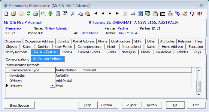Image resolution: width=209 pixels, height=112 pixels.
Task: Open the Criteria... button
Action: pos(108,105)
